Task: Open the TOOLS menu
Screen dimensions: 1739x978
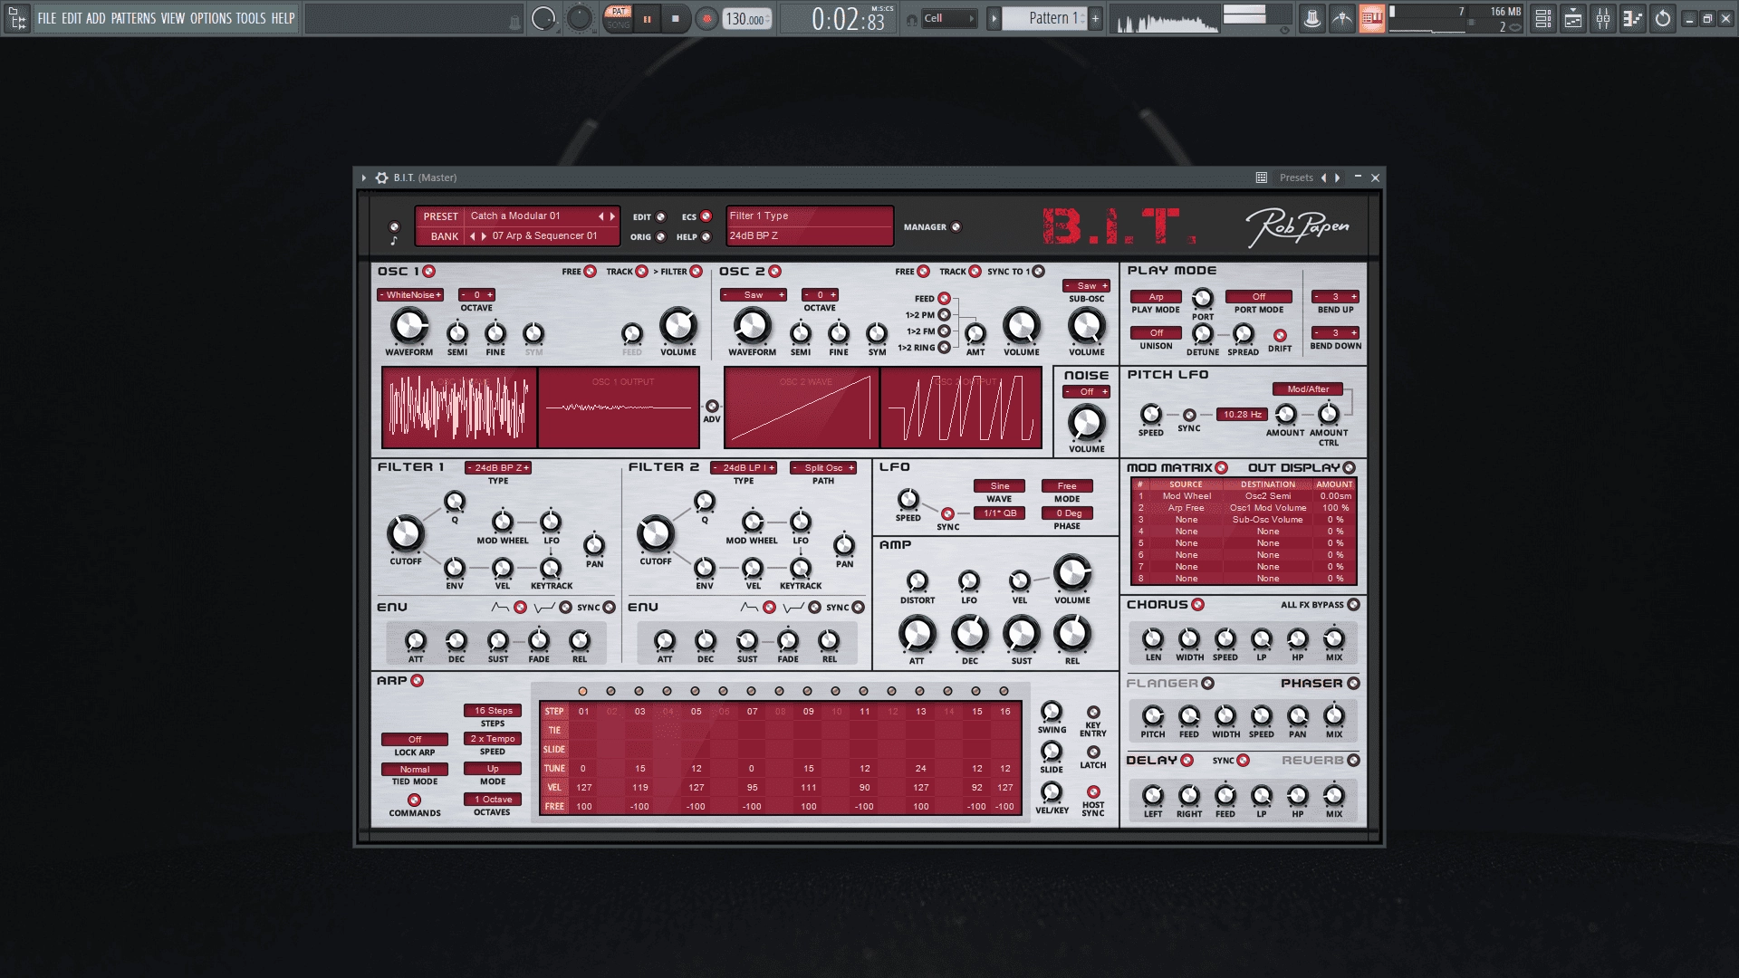Action: 251,18
